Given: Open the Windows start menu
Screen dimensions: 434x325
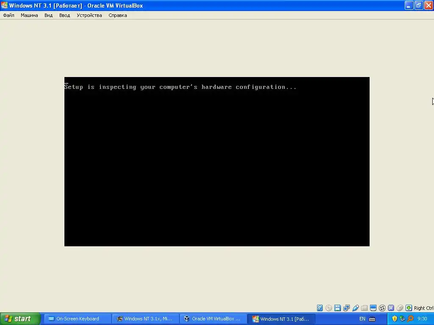Looking at the screenshot, I should click(20, 319).
